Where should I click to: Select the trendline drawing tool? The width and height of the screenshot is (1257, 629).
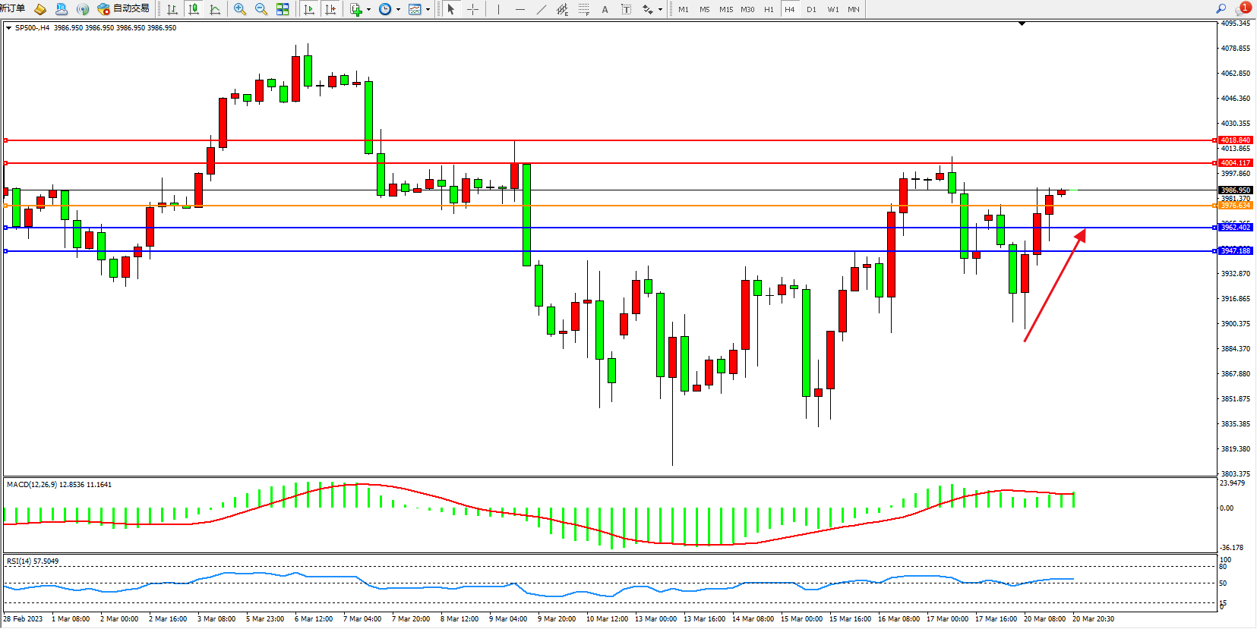tap(541, 9)
